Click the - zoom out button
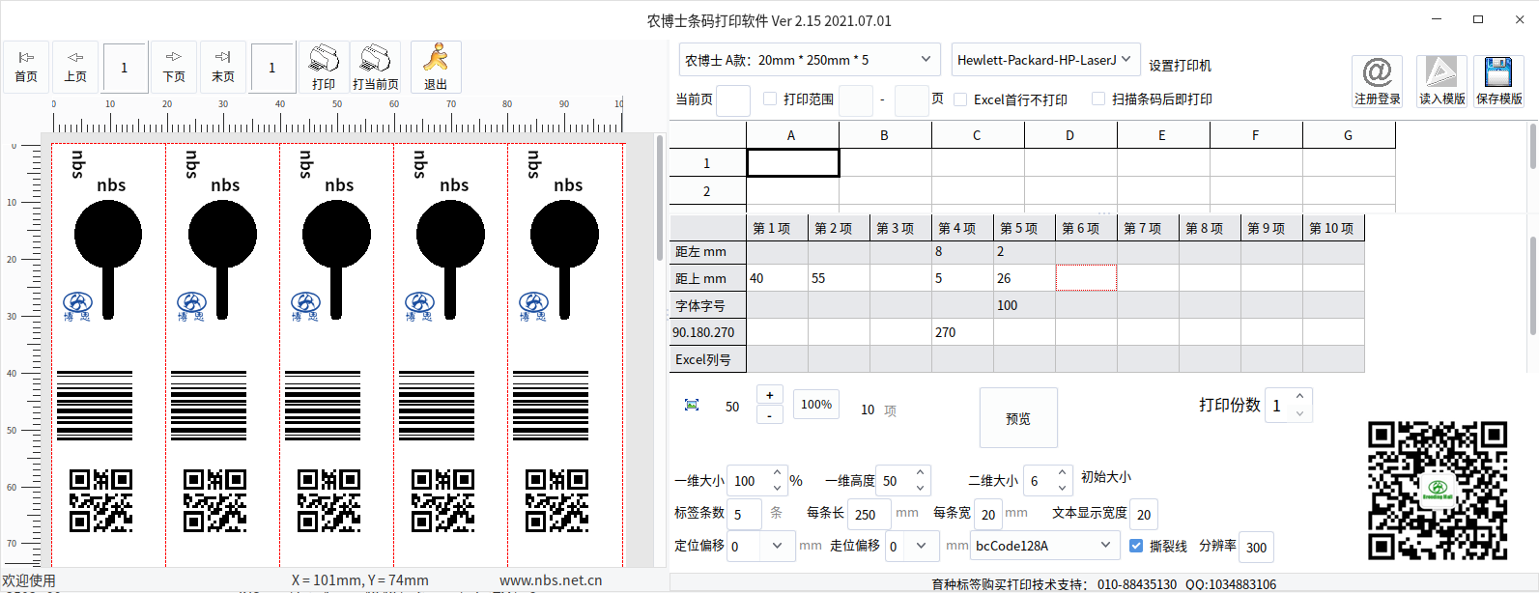1539x593 pixels. [769, 414]
